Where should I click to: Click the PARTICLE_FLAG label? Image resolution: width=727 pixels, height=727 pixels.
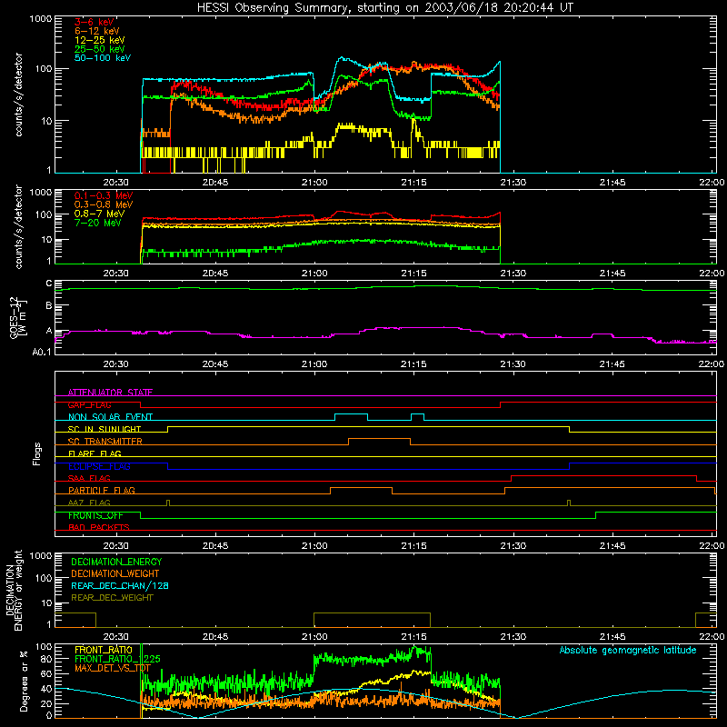tap(102, 491)
